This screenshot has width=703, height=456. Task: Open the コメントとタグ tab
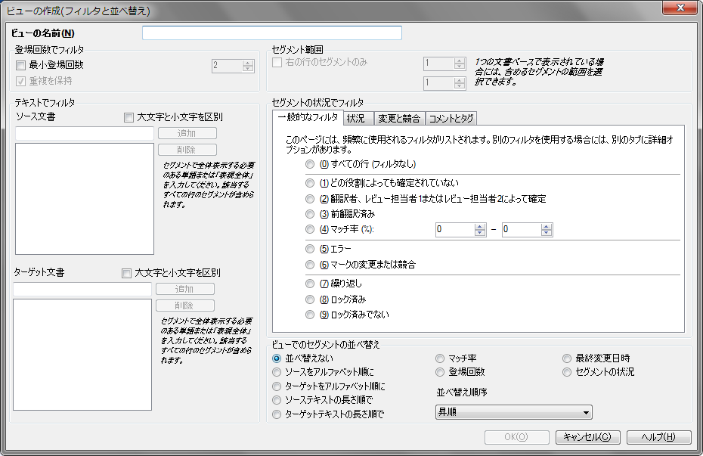(x=451, y=119)
